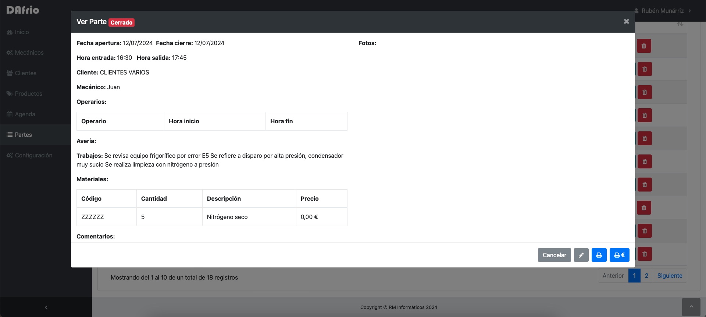Click the Cerrado status badge
Screen dimensions: 706x317
click(121, 22)
